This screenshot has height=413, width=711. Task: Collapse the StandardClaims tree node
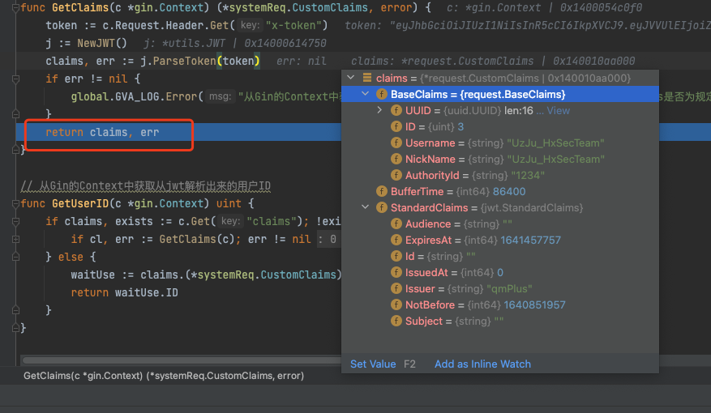pos(365,207)
